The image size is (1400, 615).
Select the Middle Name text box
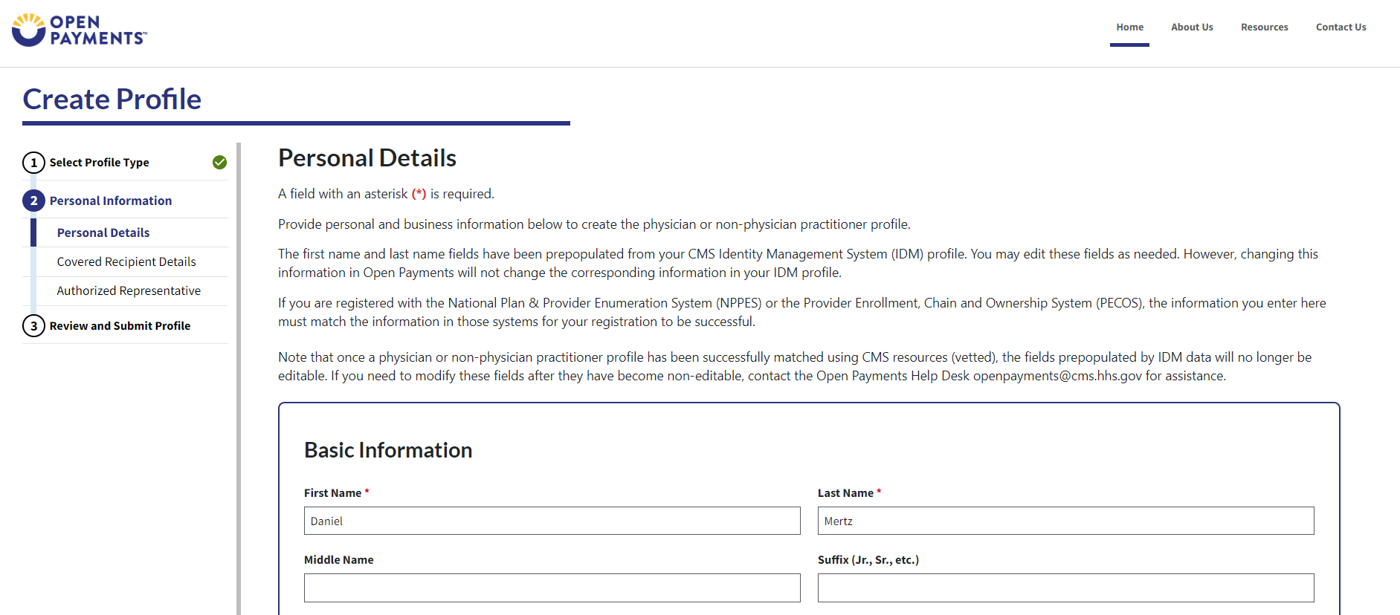[552, 588]
